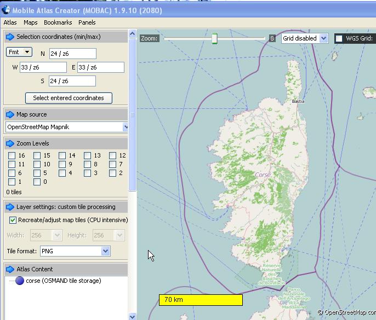Viewport: 376px width, 320px height.
Task: Click the N coordinate input field
Action: click(73, 54)
